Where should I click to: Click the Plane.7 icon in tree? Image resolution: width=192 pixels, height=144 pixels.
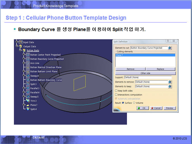click(28, 105)
